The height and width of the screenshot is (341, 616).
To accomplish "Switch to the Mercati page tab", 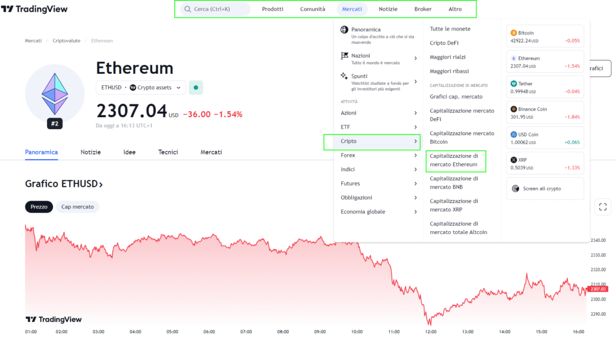I will point(211,152).
